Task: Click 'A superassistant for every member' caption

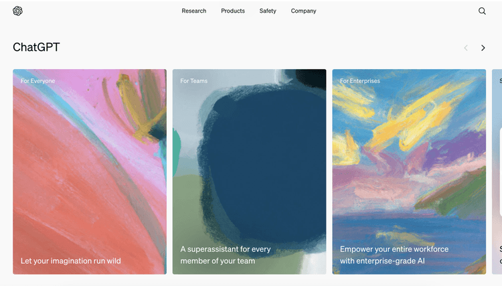Action: click(x=226, y=255)
